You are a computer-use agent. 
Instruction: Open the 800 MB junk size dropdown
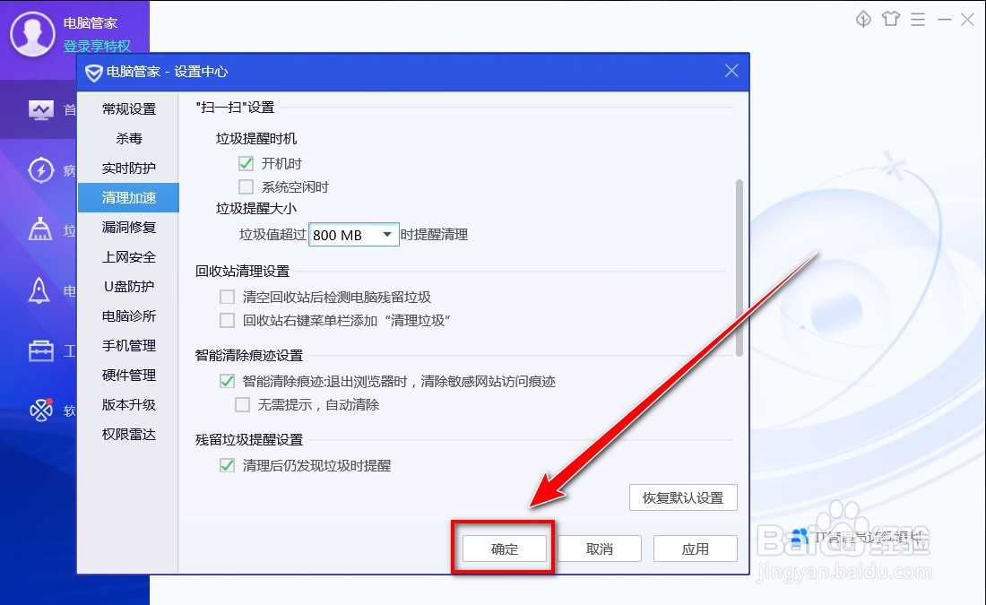(354, 235)
